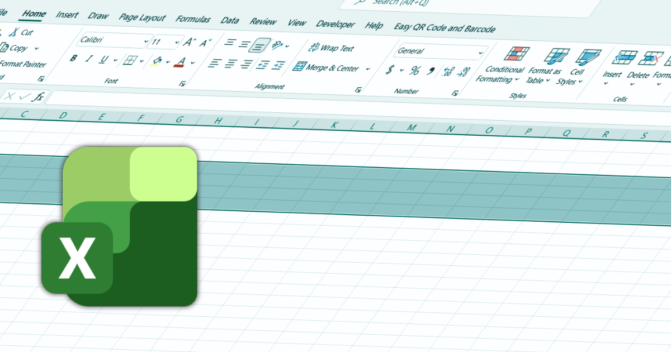The image size is (671, 352).
Task: Select the highlighted Bottom Align icon
Action: [259, 45]
